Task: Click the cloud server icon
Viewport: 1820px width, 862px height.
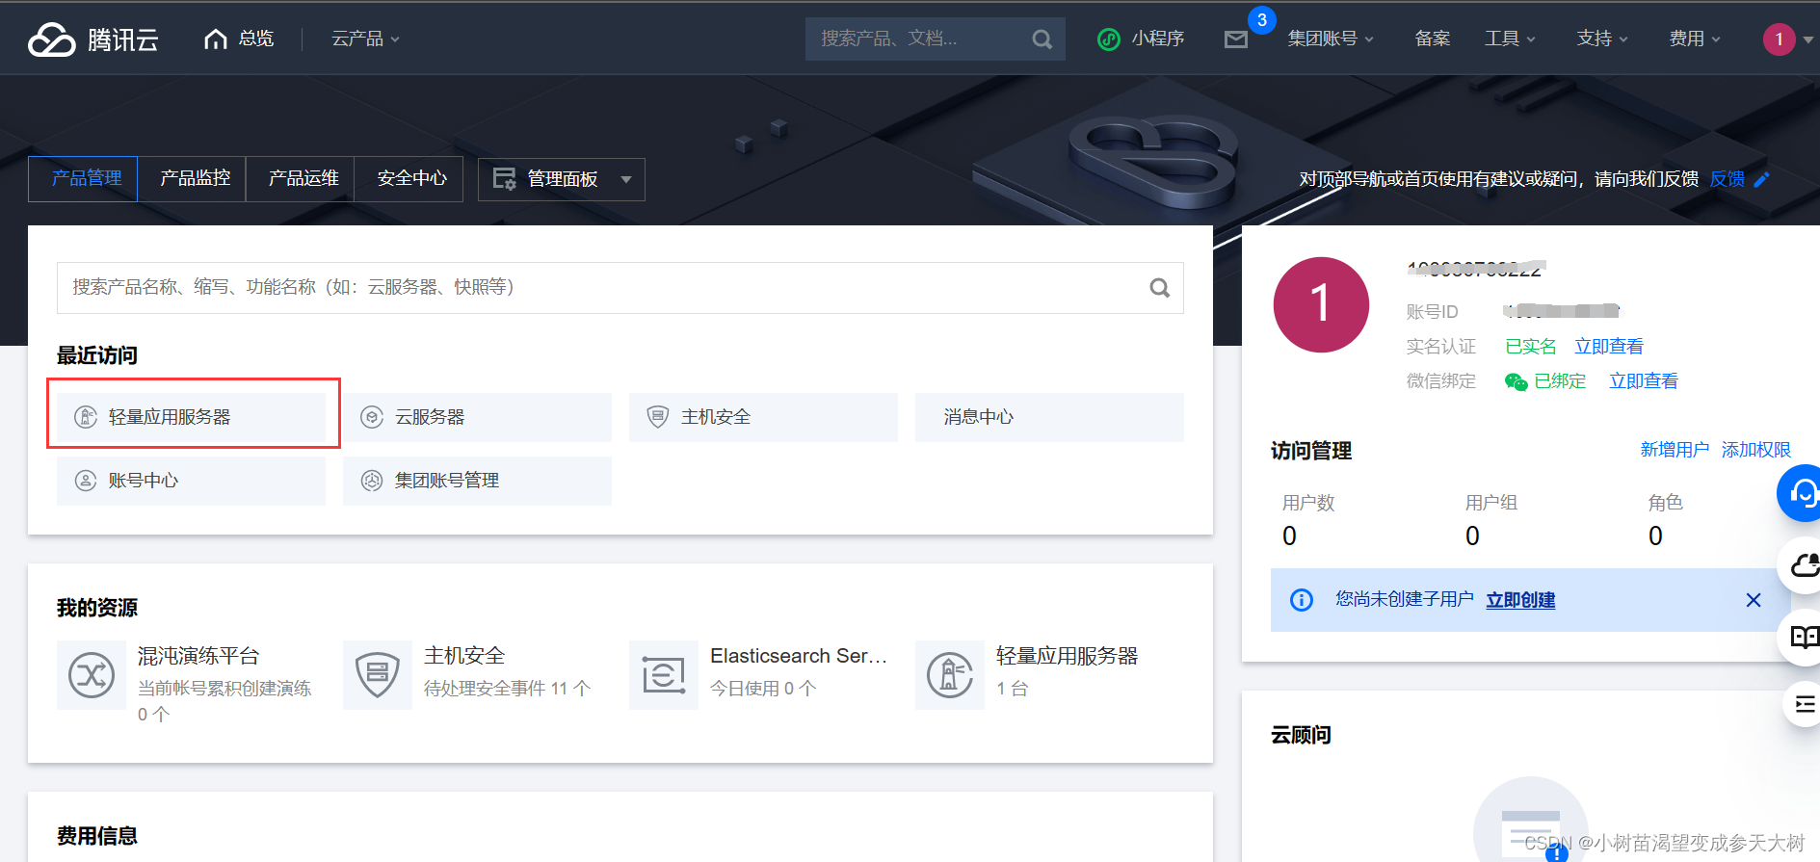Action: point(372,417)
